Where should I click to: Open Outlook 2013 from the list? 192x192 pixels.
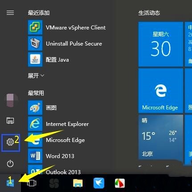point(63,172)
